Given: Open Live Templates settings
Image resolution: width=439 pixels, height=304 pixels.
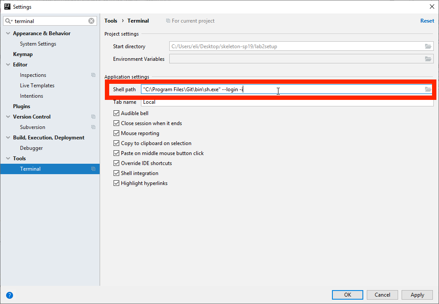Looking at the screenshot, I should click(x=37, y=86).
